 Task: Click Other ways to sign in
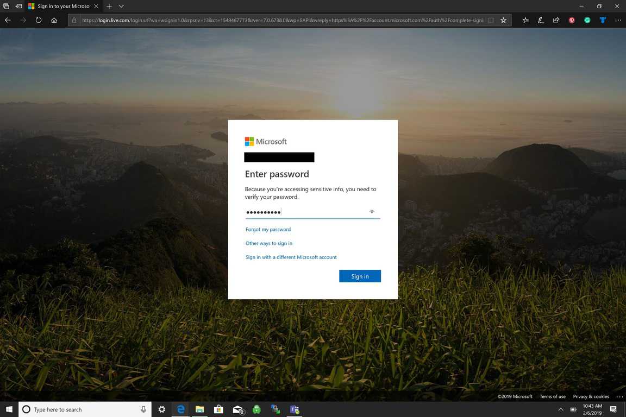[x=269, y=243]
